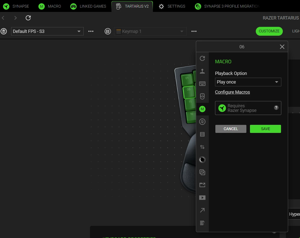The width and height of the screenshot is (300, 238).
Task: Close the 06 key assignment panel
Action: pos(282,47)
